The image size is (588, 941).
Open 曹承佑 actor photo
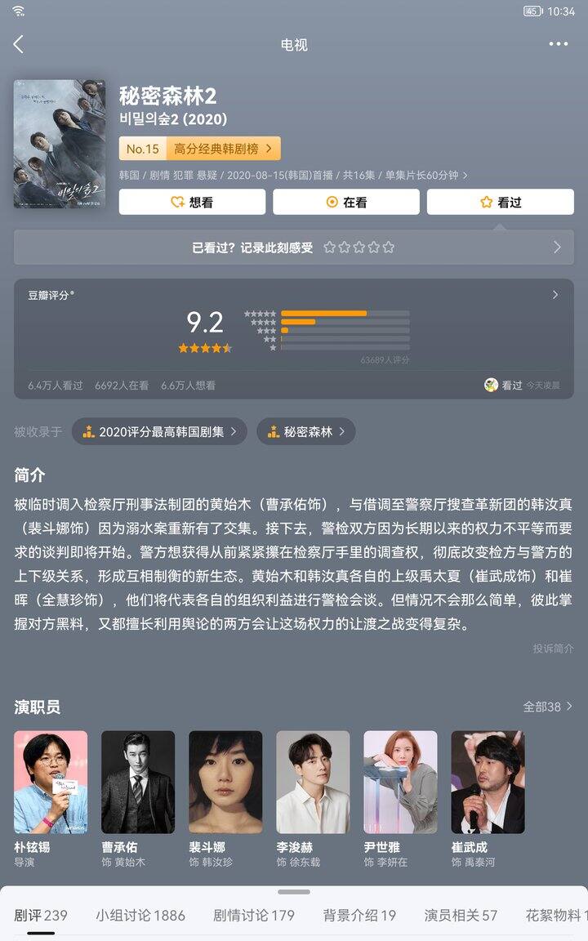tap(138, 782)
